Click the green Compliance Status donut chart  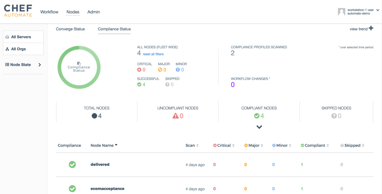point(79,68)
